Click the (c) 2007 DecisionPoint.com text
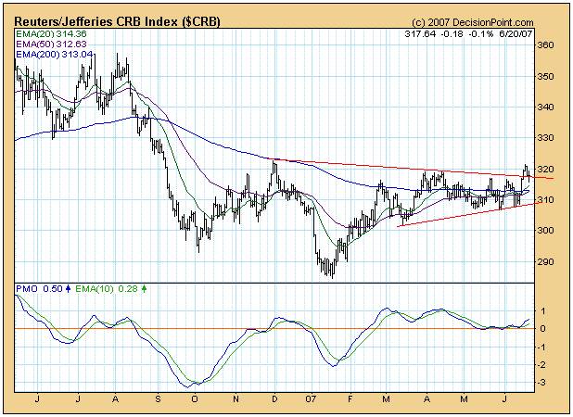This screenshot has height=417, width=573. point(473,22)
